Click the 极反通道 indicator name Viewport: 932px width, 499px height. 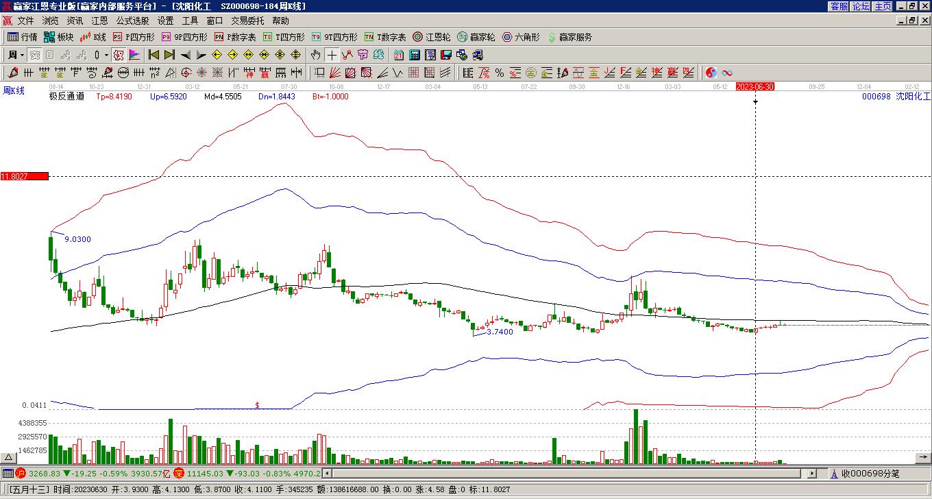click(x=67, y=97)
